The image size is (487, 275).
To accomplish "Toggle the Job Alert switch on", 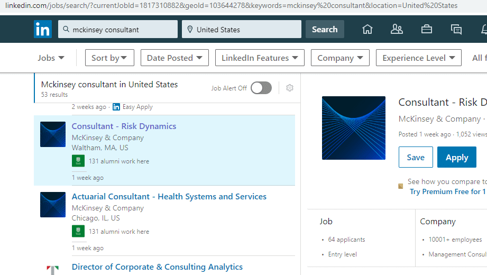I will point(261,88).
